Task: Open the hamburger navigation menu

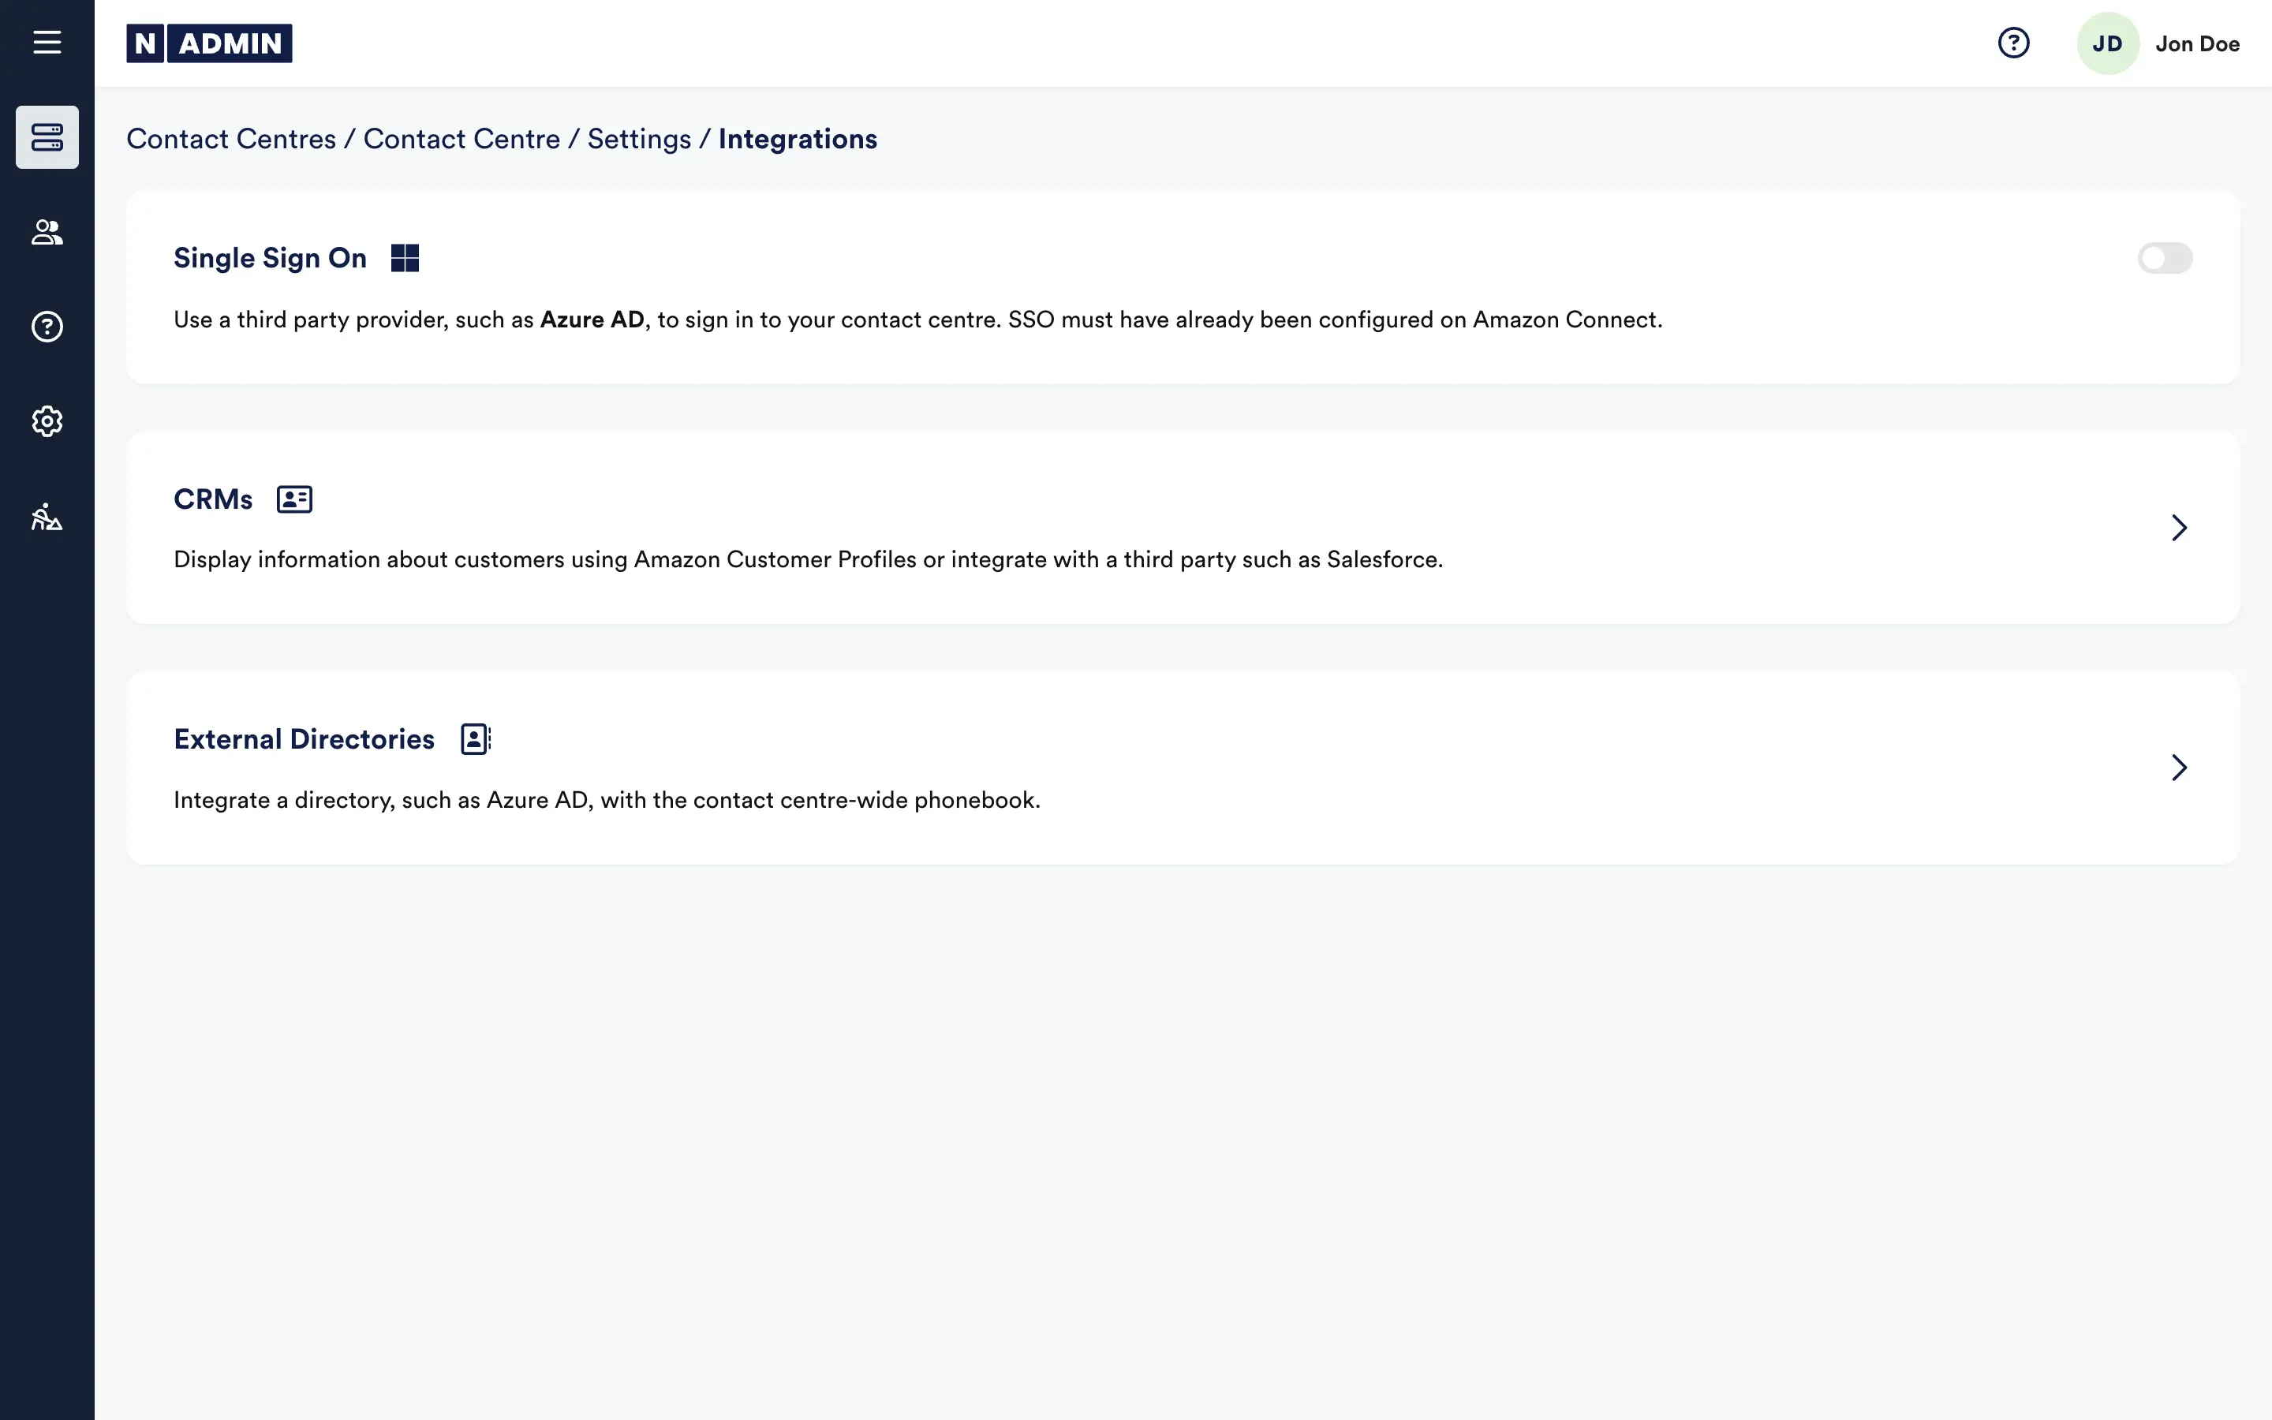Action: point(47,43)
